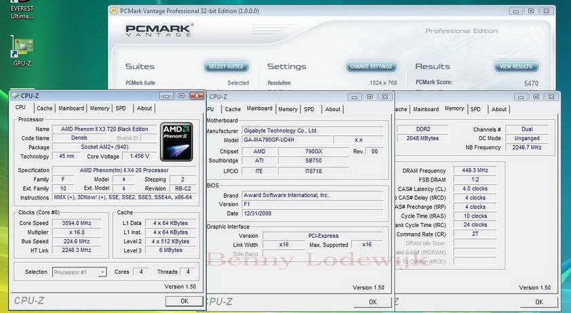Select Mainboard tab in middle CPU-Z window
Screen dimensions: 571x313
point(259,108)
